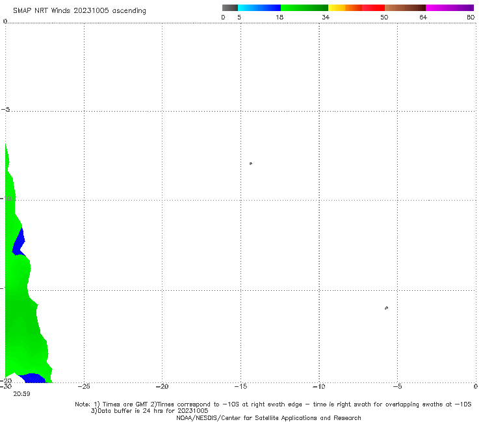This screenshot has width=481, height=422.
Task: Click the red segment of the color bar
Action: [373, 8]
